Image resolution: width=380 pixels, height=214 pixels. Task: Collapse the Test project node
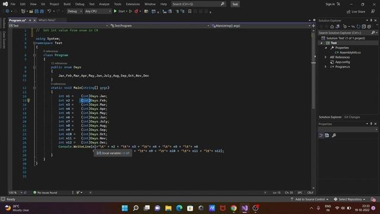(x=322, y=43)
